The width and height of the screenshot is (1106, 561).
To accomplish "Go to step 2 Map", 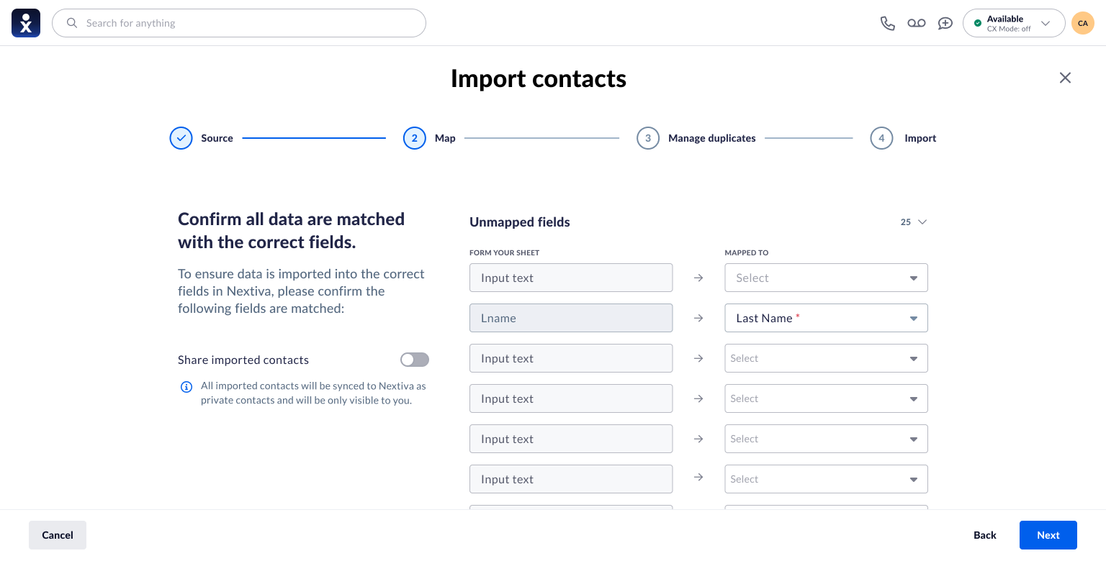I will (415, 138).
